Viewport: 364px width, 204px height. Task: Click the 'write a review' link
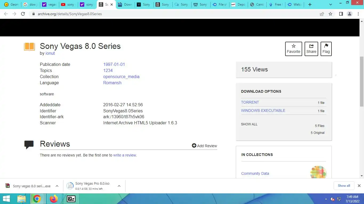click(x=125, y=155)
